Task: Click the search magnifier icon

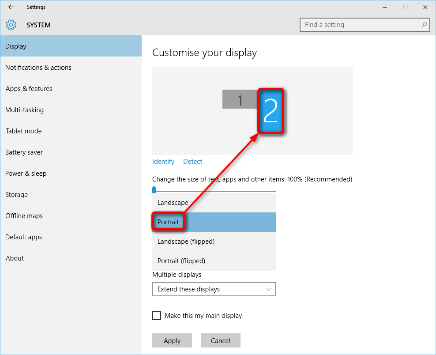Action: (x=424, y=25)
